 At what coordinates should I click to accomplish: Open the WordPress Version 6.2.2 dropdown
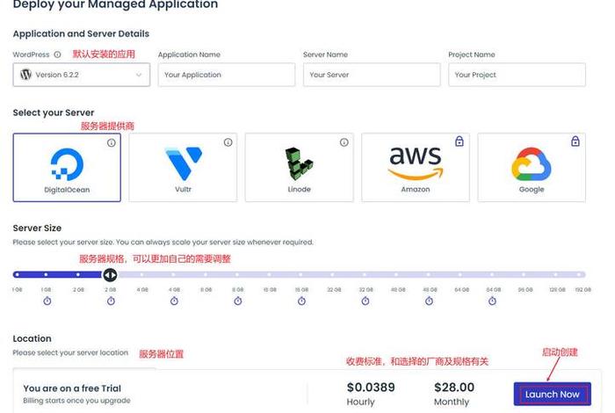tap(82, 75)
